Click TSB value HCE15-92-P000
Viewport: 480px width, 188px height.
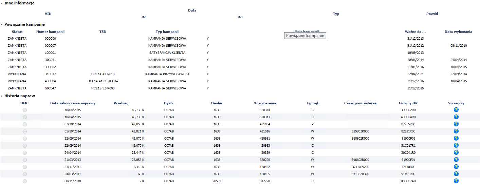(x=103, y=88)
